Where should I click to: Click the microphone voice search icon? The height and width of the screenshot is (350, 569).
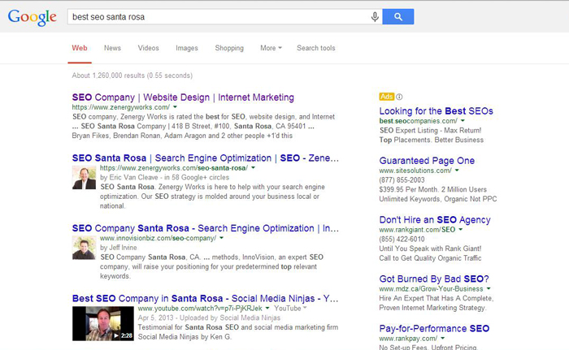[375, 17]
